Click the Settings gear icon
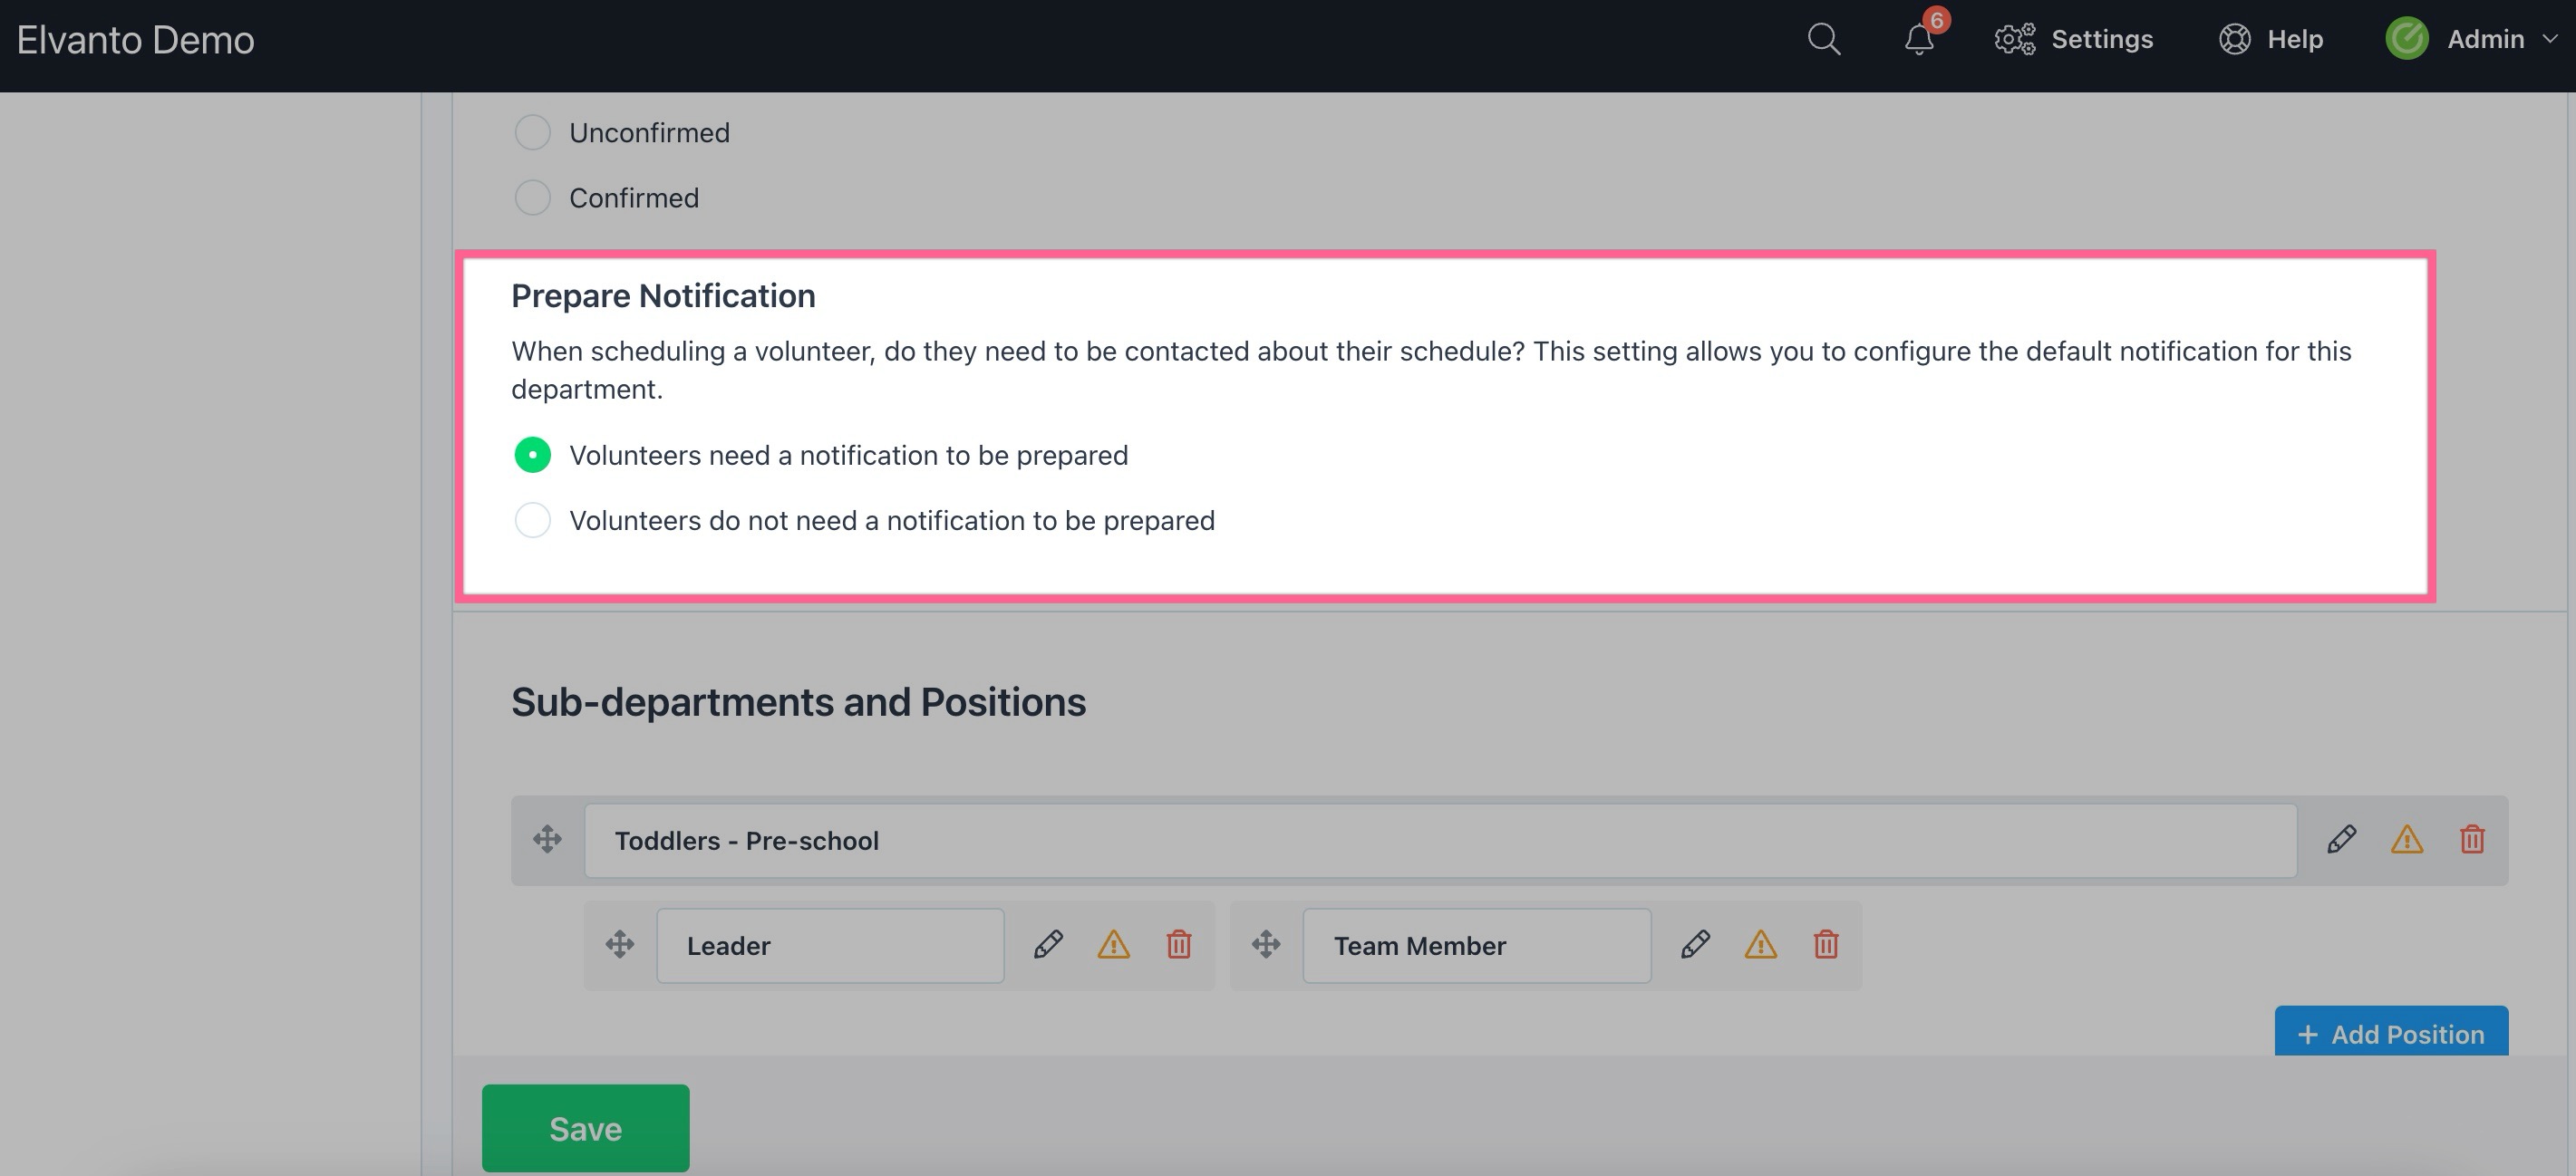2576x1176 pixels. pos(2014,39)
